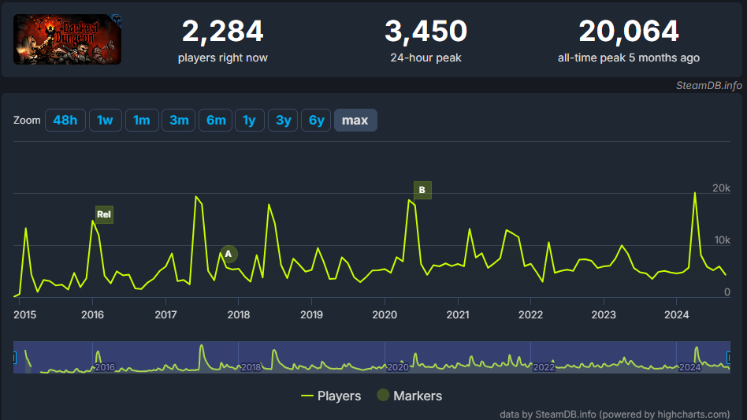Select the 6y zoom range
This screenshot has height=420, width=747.
pos(316,120)
